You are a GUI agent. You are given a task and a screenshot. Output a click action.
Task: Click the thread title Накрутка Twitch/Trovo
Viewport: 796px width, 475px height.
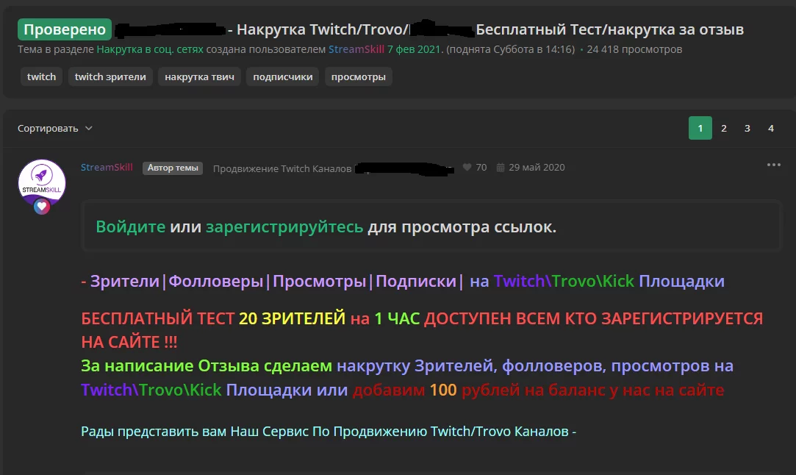point(323,29)
